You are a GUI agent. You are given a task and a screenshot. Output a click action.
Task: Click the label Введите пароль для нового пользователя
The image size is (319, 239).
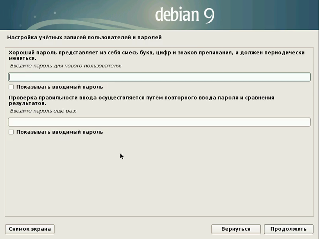pos(66,66)
